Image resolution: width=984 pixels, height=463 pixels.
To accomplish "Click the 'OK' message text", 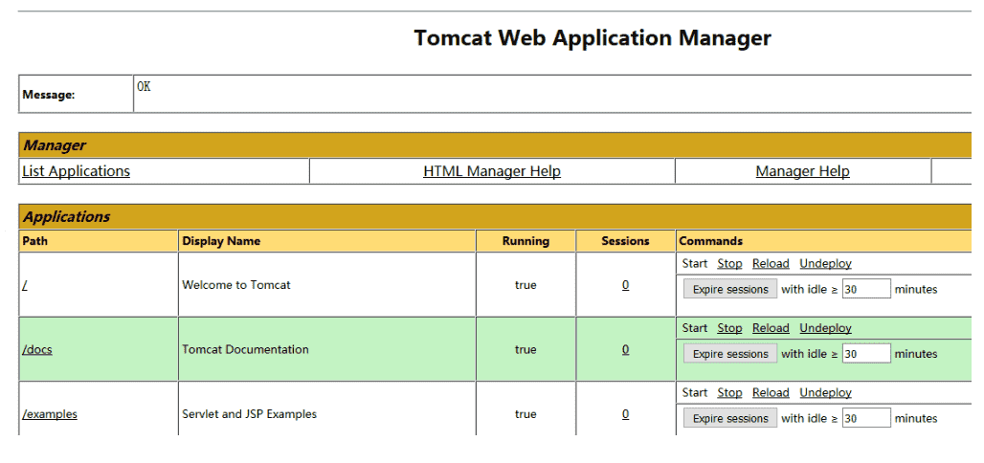I will pyautogui.click(x=144, y=87).
